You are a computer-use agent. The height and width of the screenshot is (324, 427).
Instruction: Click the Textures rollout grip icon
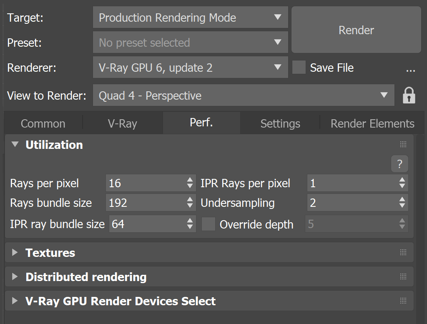403,252
